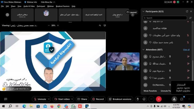Open the Edit menu
This screenshot has height=109, width=194.
(7, 6)
